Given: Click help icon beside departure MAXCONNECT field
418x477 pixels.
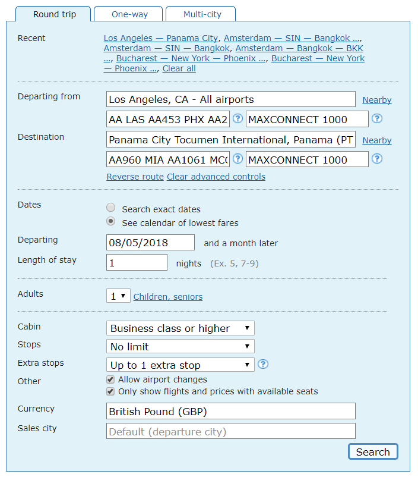Looking at the screenshot, I should 377,119.
